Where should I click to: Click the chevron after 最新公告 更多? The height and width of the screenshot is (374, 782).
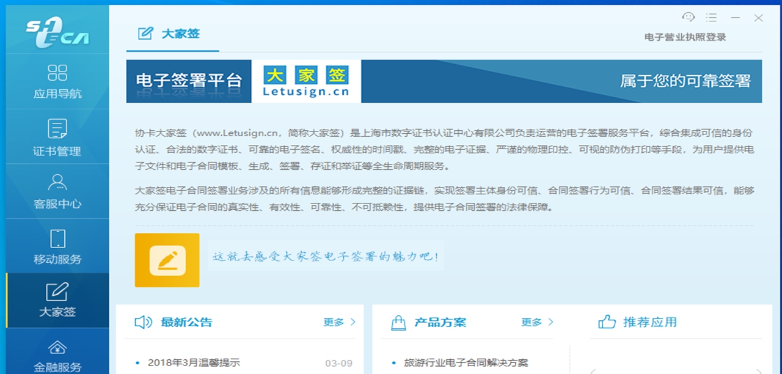click(x=353, y=322)
